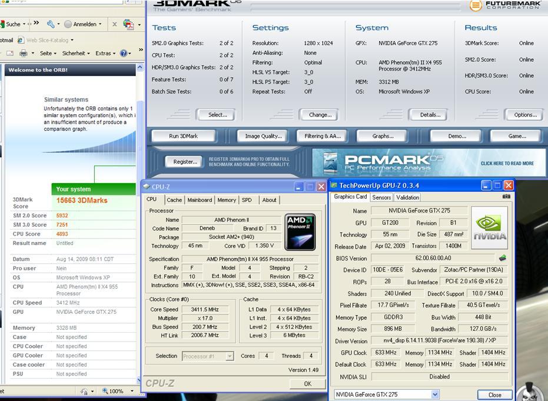Switch to the About tab in CPU-Z
548x401 pixels.
click(x=269, y=200)
